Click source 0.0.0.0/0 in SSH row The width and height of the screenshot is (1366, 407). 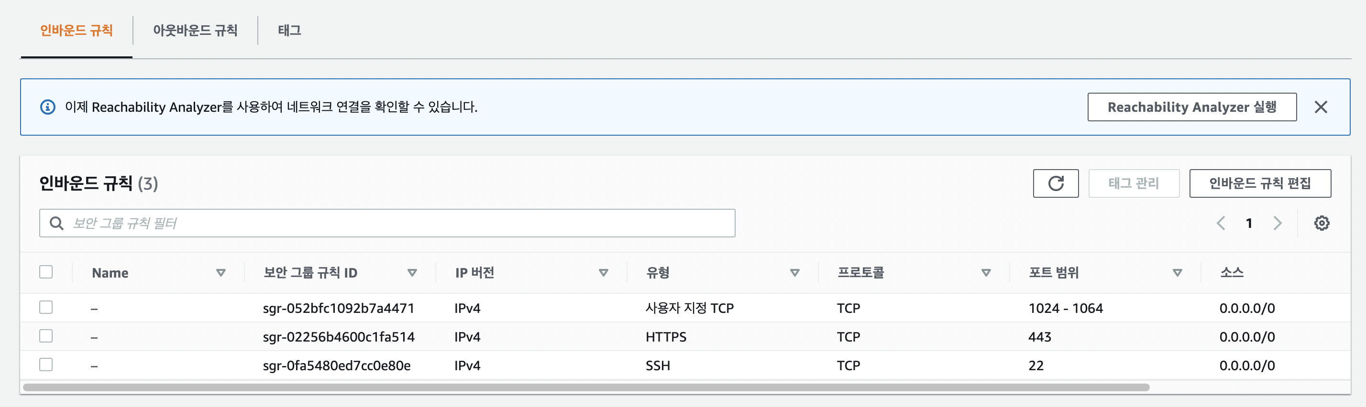click(x=1247, y=365)
